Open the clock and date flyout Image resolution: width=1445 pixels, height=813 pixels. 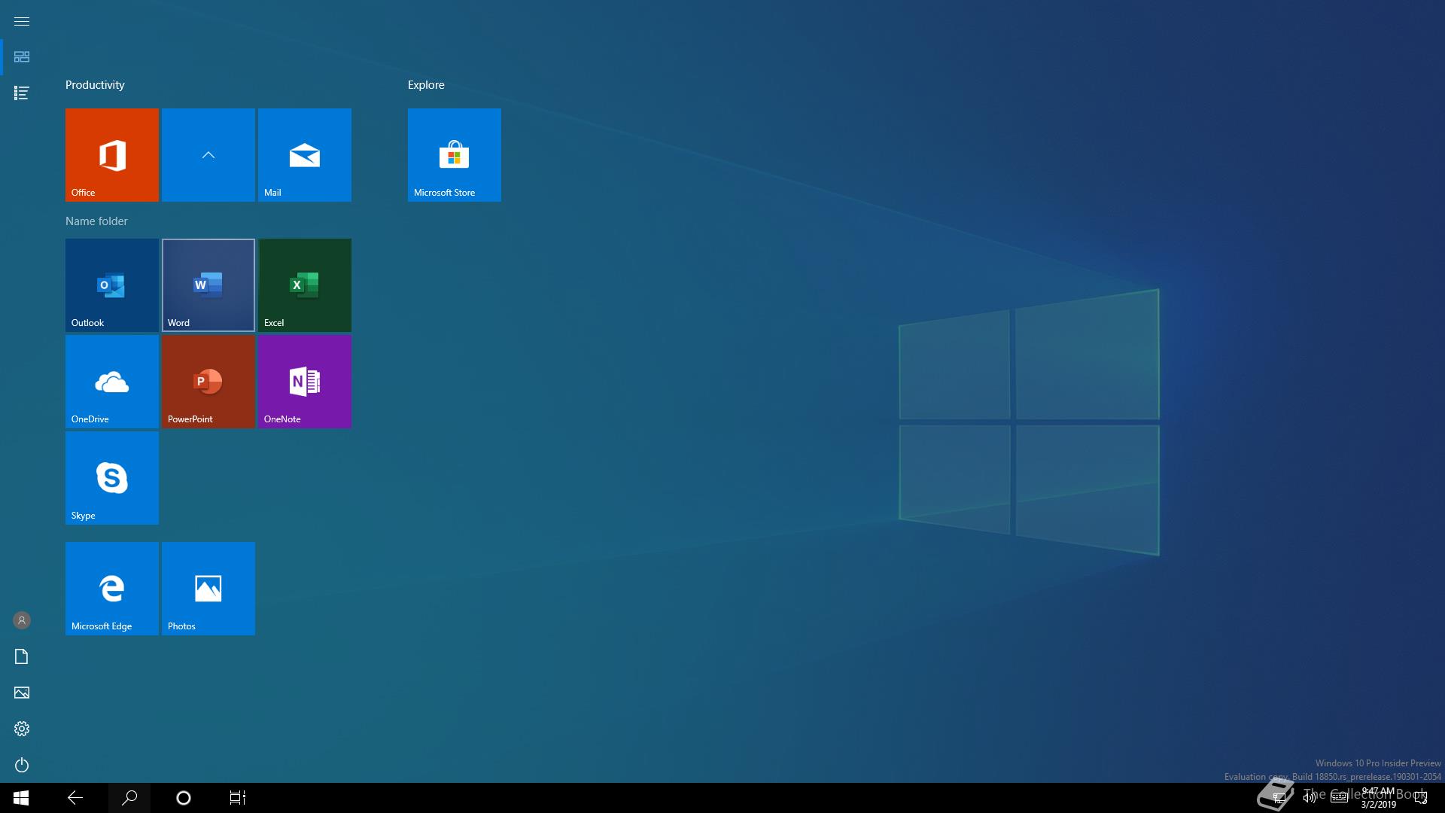click(1378, 798)
